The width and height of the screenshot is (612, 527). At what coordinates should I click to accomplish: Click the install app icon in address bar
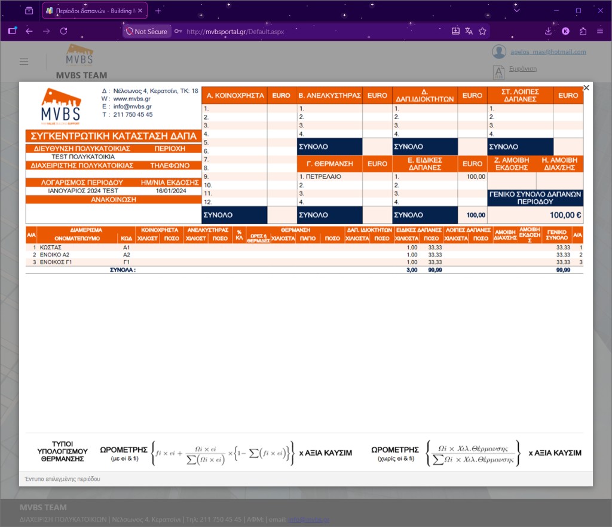coord(455,31)
